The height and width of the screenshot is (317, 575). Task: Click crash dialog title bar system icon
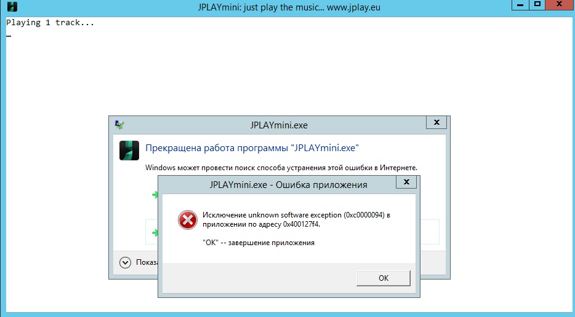click(x=119, y=125)
